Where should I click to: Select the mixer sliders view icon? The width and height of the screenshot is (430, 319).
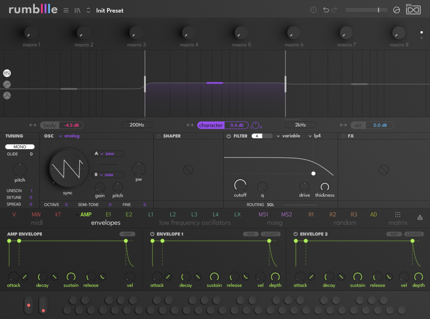(x=7, y=73)
